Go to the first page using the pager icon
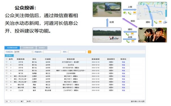Image resolution: width=171 pixels, height=106 pixels. pyautogui.click(x=14, y=101)
